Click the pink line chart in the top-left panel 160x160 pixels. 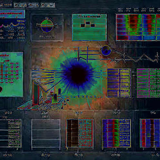coord(10,25)
